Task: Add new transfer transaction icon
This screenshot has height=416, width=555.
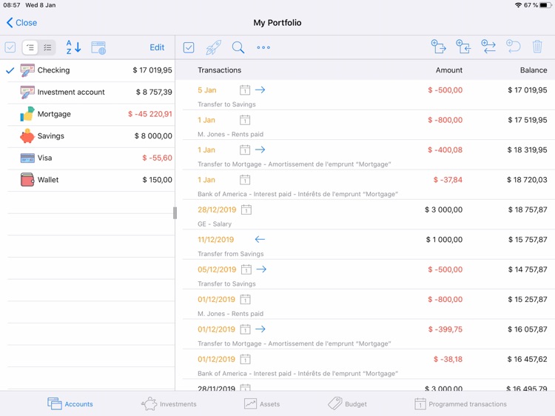Action: [x=488, y=47]
